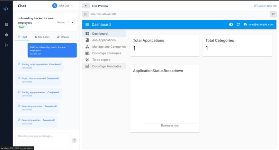Switch to the Use Cases tab
279x150 pixels.
pos(42,37)
